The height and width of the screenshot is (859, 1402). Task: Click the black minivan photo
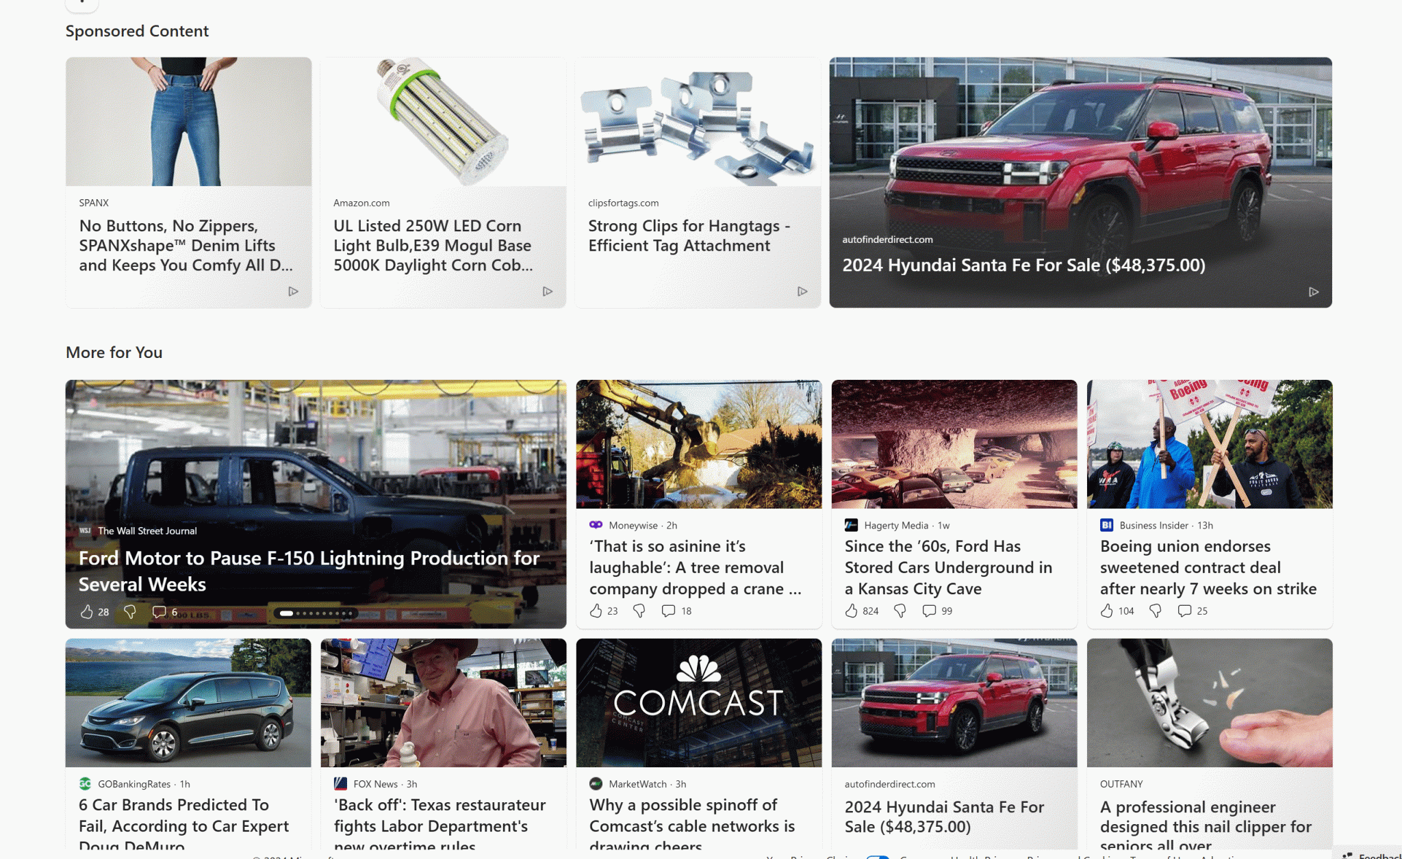pos(188,703)
